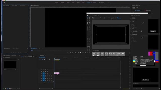The height and width of the screenshot is (90, 161).
Task: Select the Track Select Forward tool
Action: pos(24,56)
